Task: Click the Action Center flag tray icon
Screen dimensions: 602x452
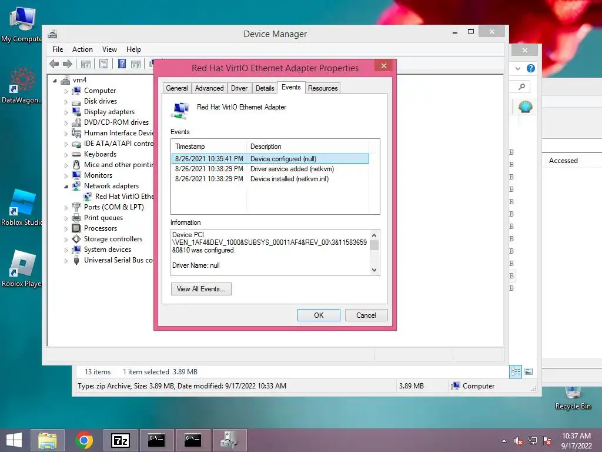Action: (x=547, y=441)
